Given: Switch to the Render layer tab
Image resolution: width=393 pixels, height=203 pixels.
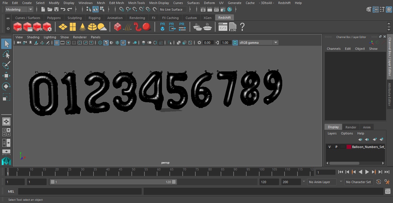Looking at the screenshot, I should coord(351,127).
